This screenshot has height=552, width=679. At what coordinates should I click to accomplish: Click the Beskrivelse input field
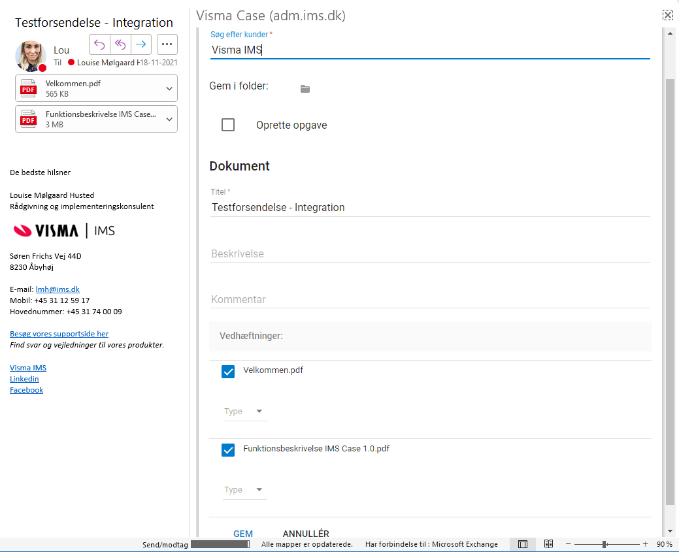click(430, 253)
